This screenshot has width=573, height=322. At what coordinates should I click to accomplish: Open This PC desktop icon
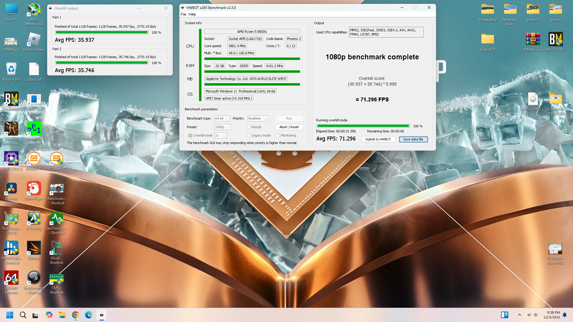point(11,13)
